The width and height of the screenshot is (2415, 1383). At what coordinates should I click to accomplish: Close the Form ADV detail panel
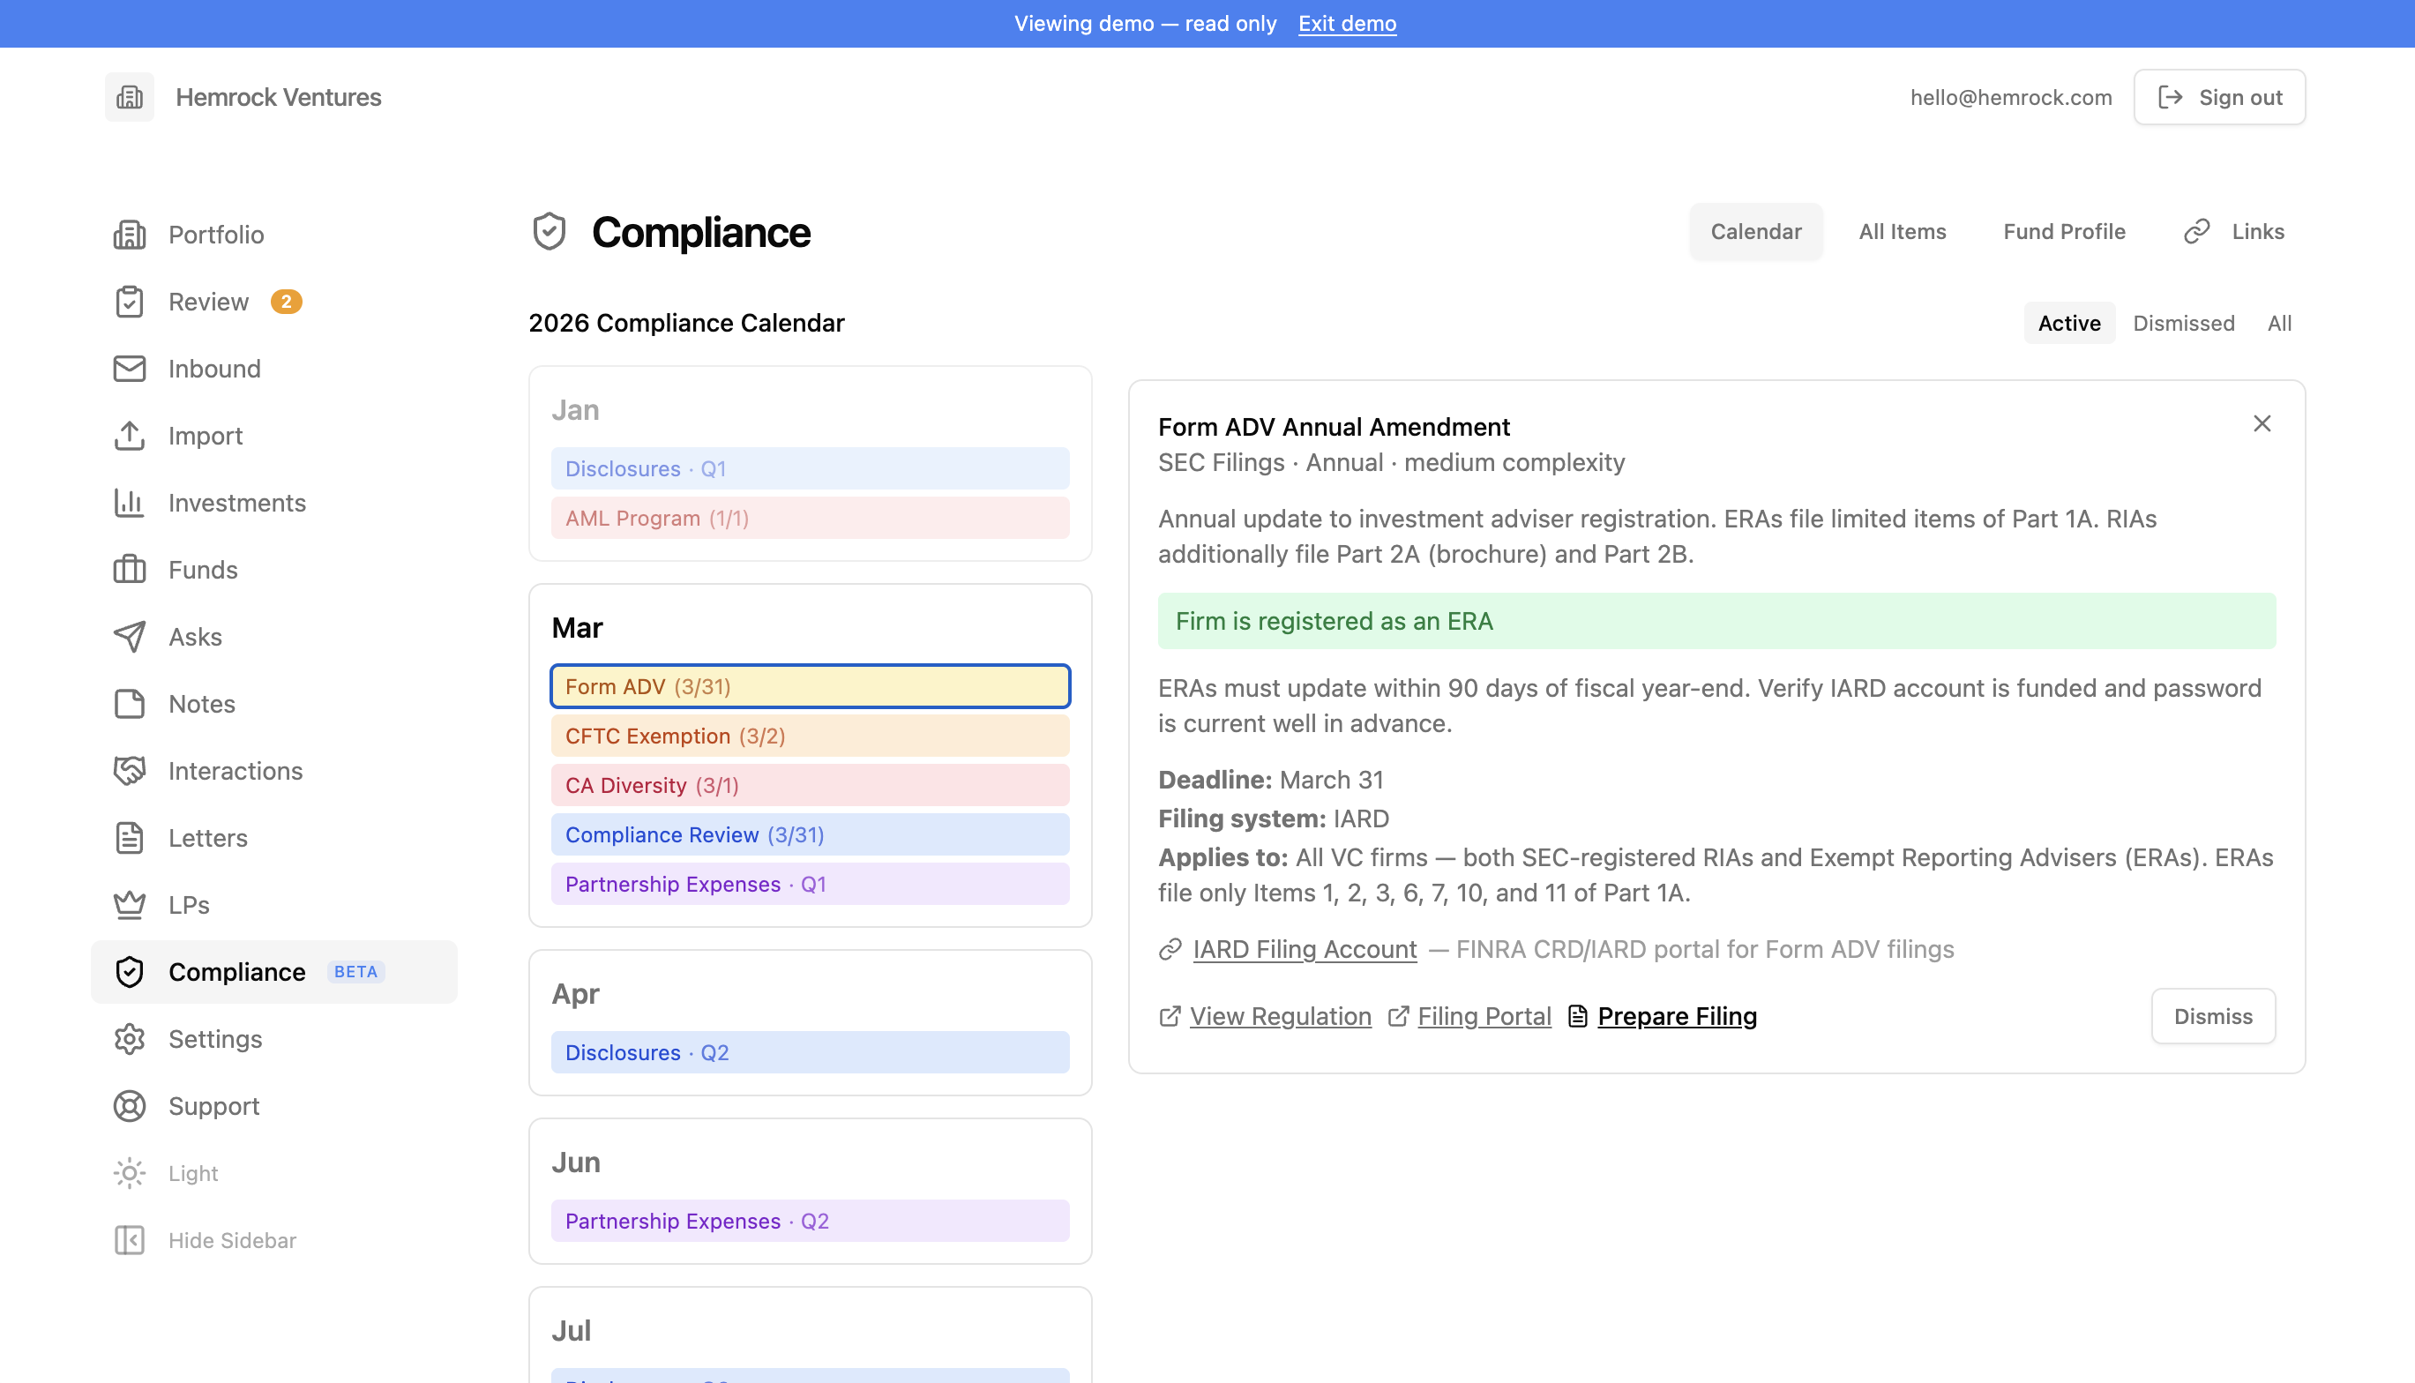click(x=2262, y=423)
